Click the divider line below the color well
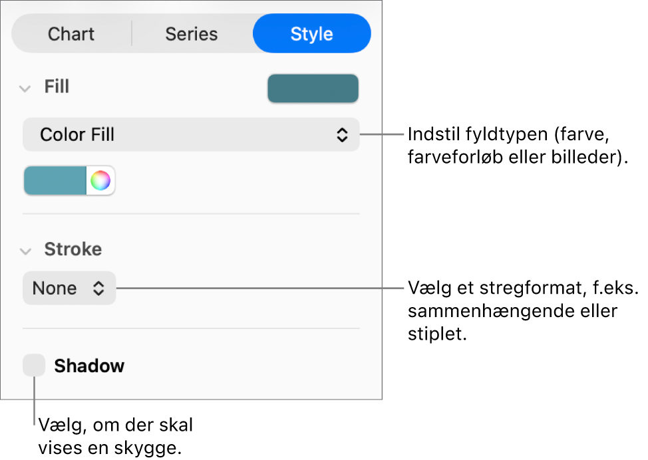Viewport: 648px width, 460px height. 191,214
